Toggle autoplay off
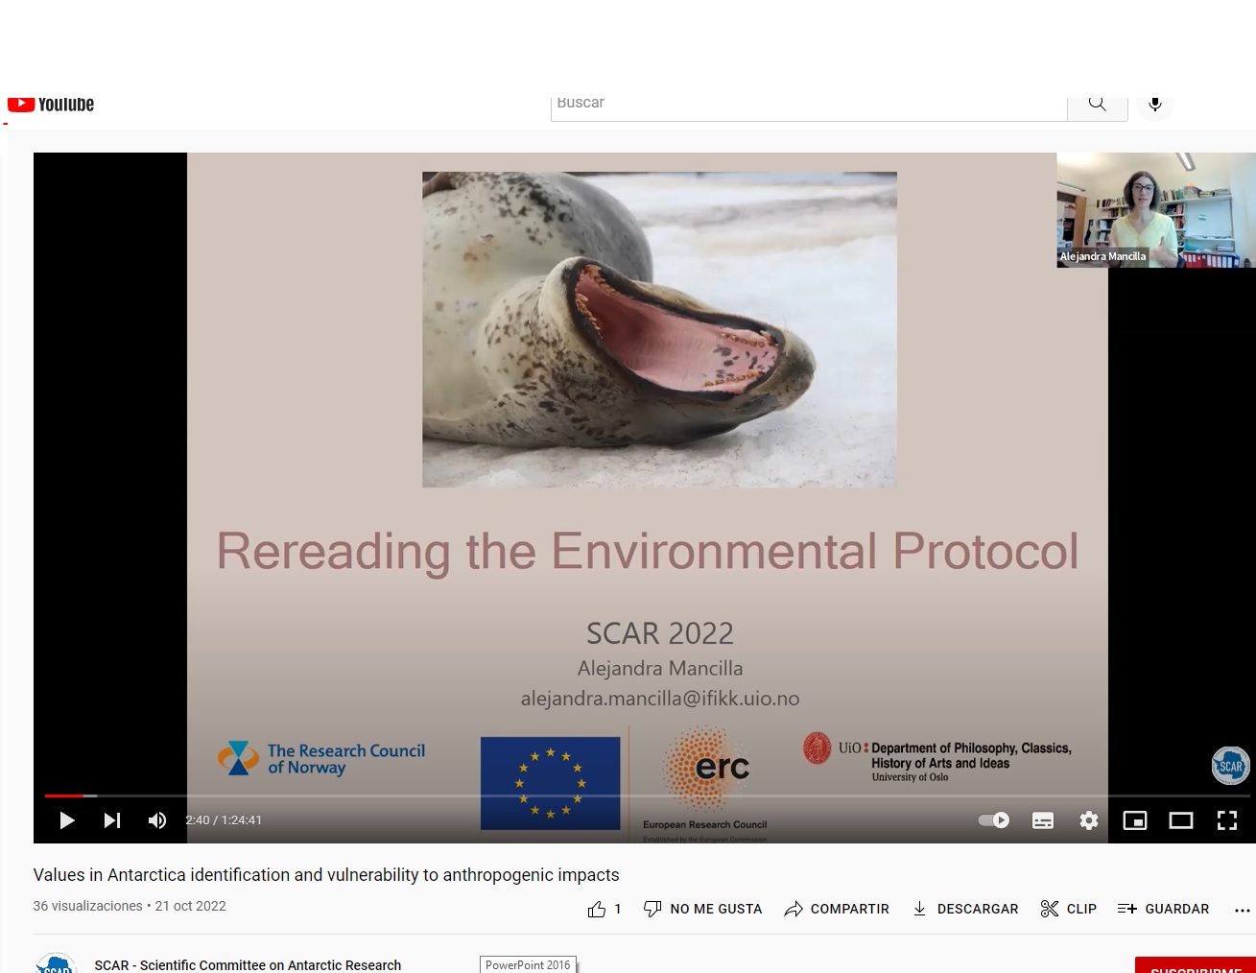Viewport: 1256px width, 973px height. point(993,820)
